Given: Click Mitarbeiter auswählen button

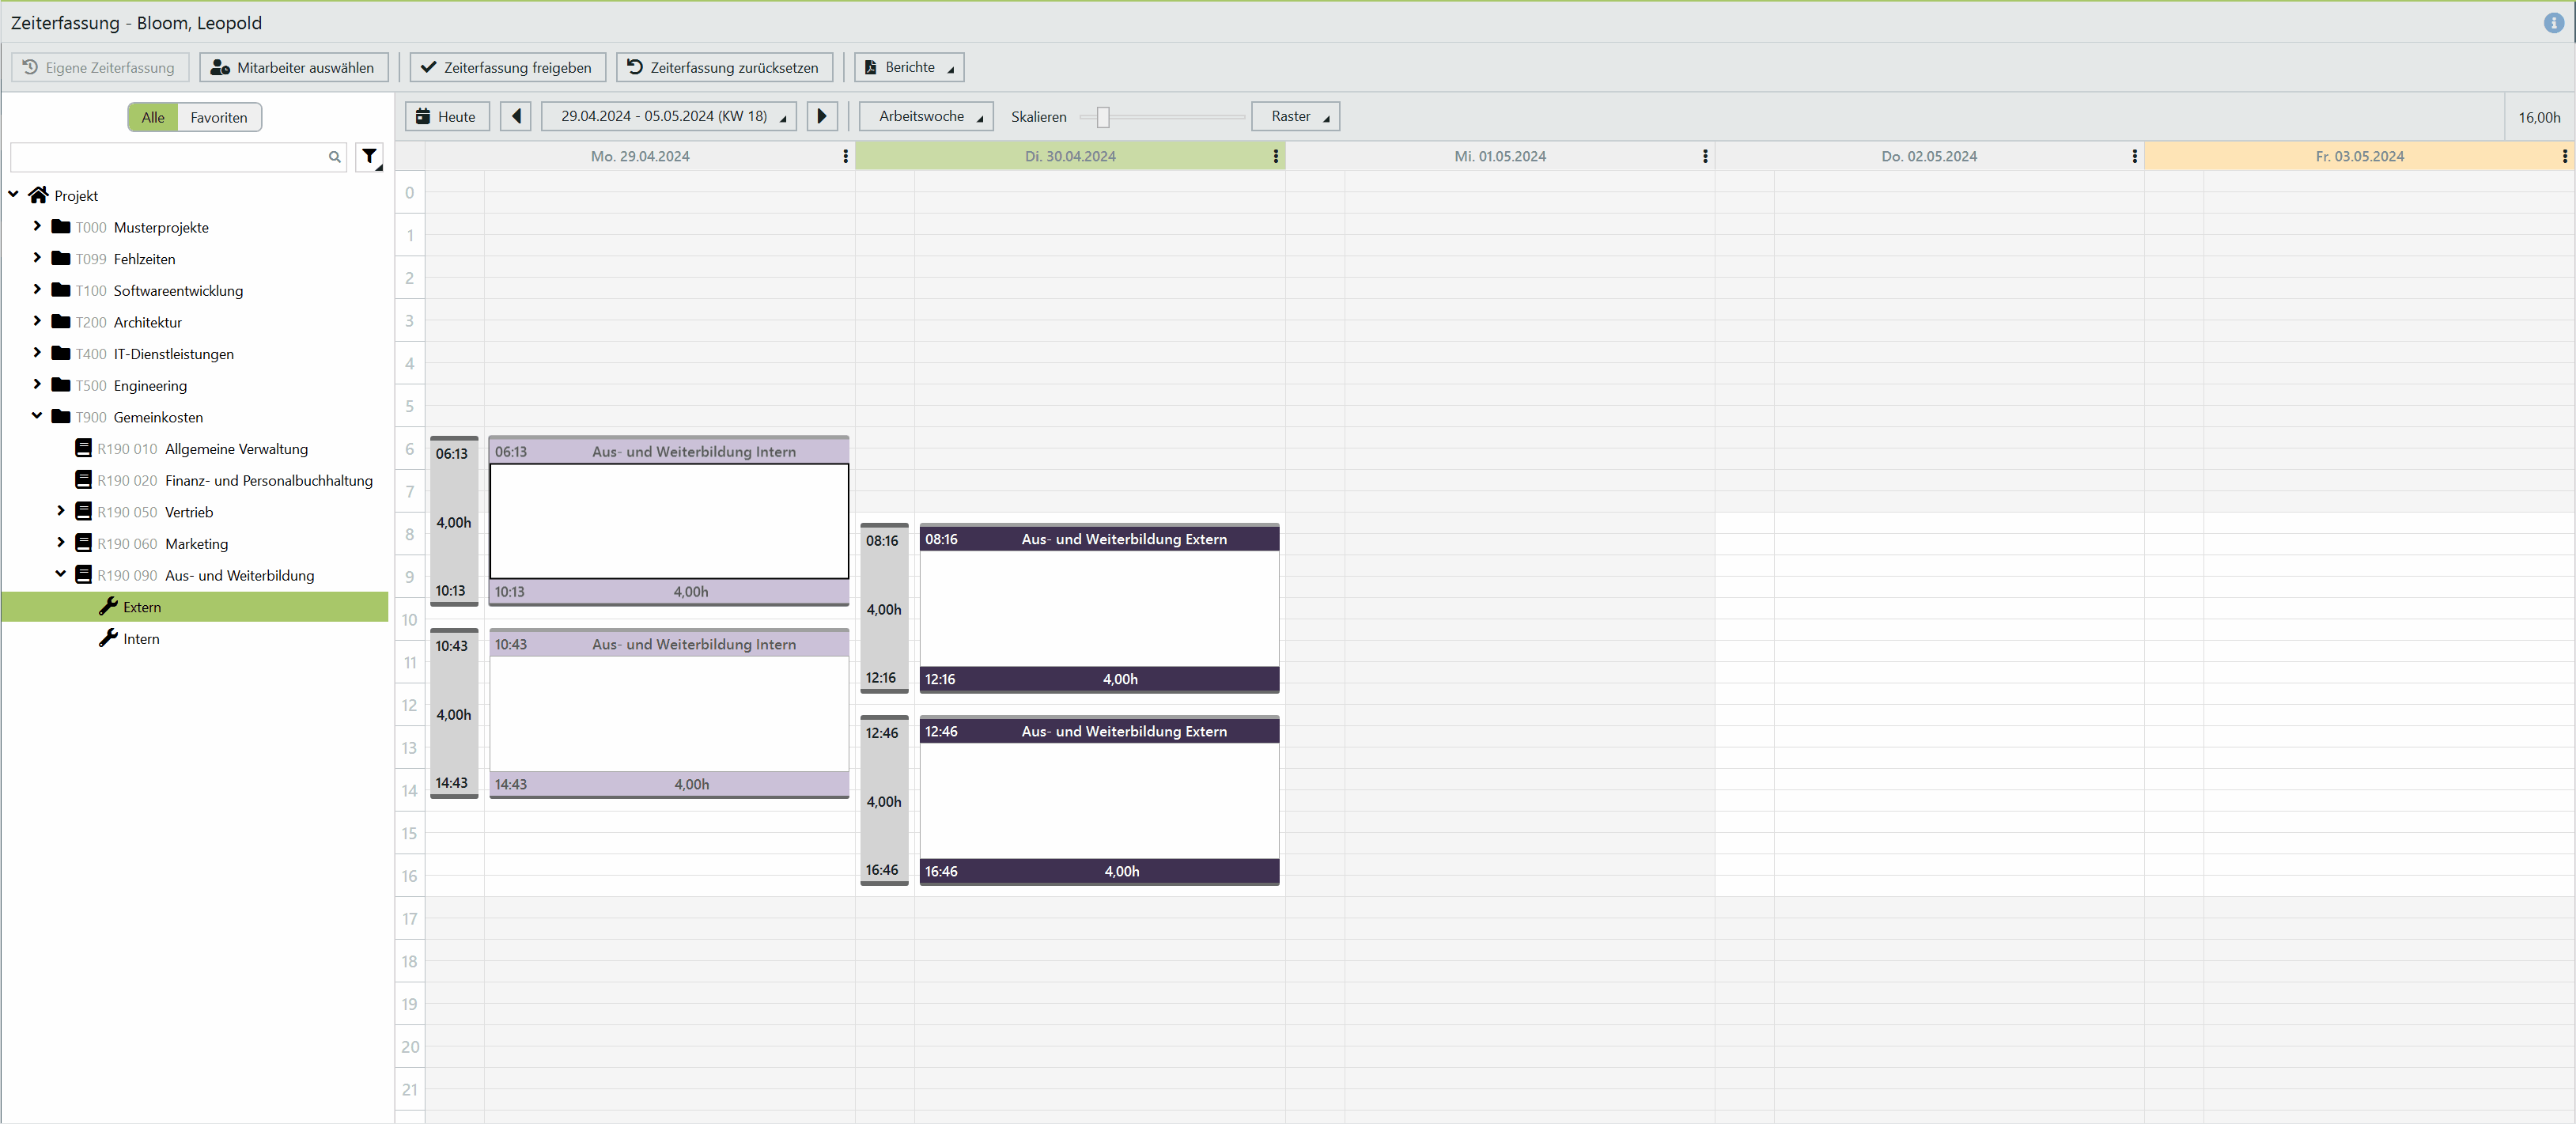Looking at the screenshot, I should tap(294, 67).
